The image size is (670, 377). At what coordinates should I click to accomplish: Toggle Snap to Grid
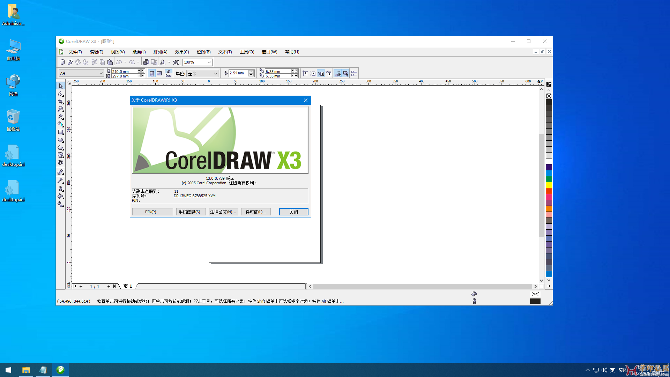[x=305, y=73]
